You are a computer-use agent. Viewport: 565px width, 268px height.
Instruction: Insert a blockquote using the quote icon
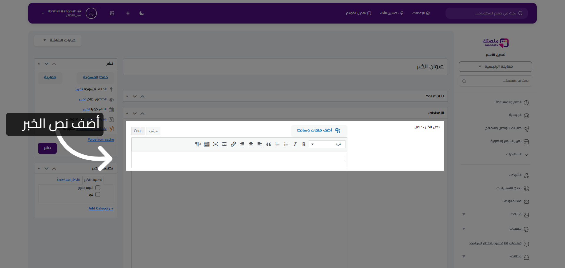point(268,144)
